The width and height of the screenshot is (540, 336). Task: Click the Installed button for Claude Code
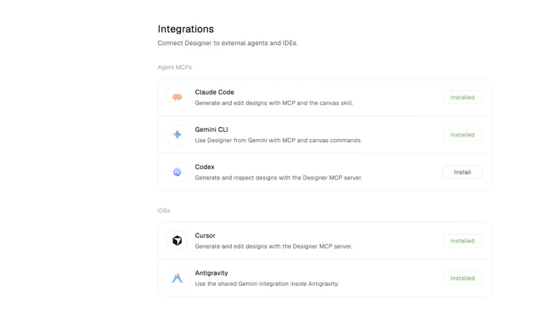point(462,98)
